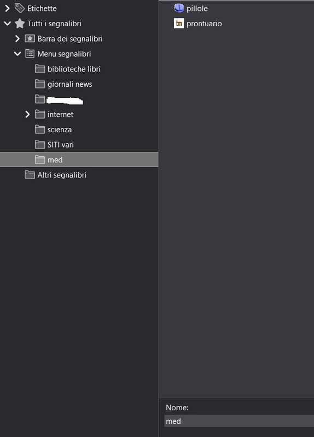Click the internet folder icon
314x437 pixels.
point(40,114)
